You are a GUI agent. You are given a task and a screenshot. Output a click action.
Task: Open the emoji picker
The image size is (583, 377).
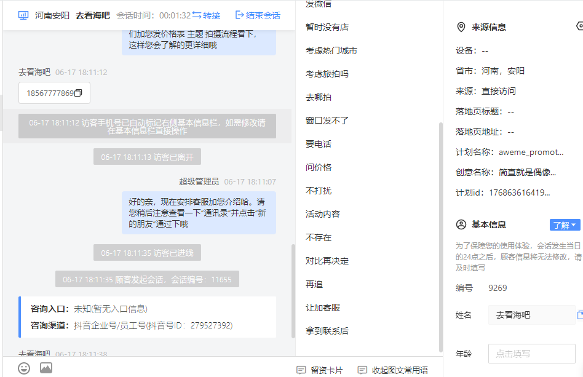click(x=24, y=368)
